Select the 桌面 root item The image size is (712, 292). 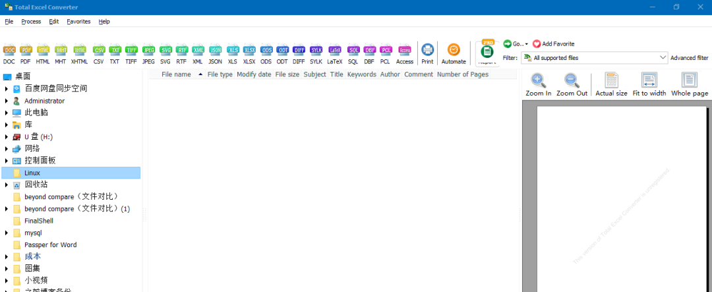[22, 76]
